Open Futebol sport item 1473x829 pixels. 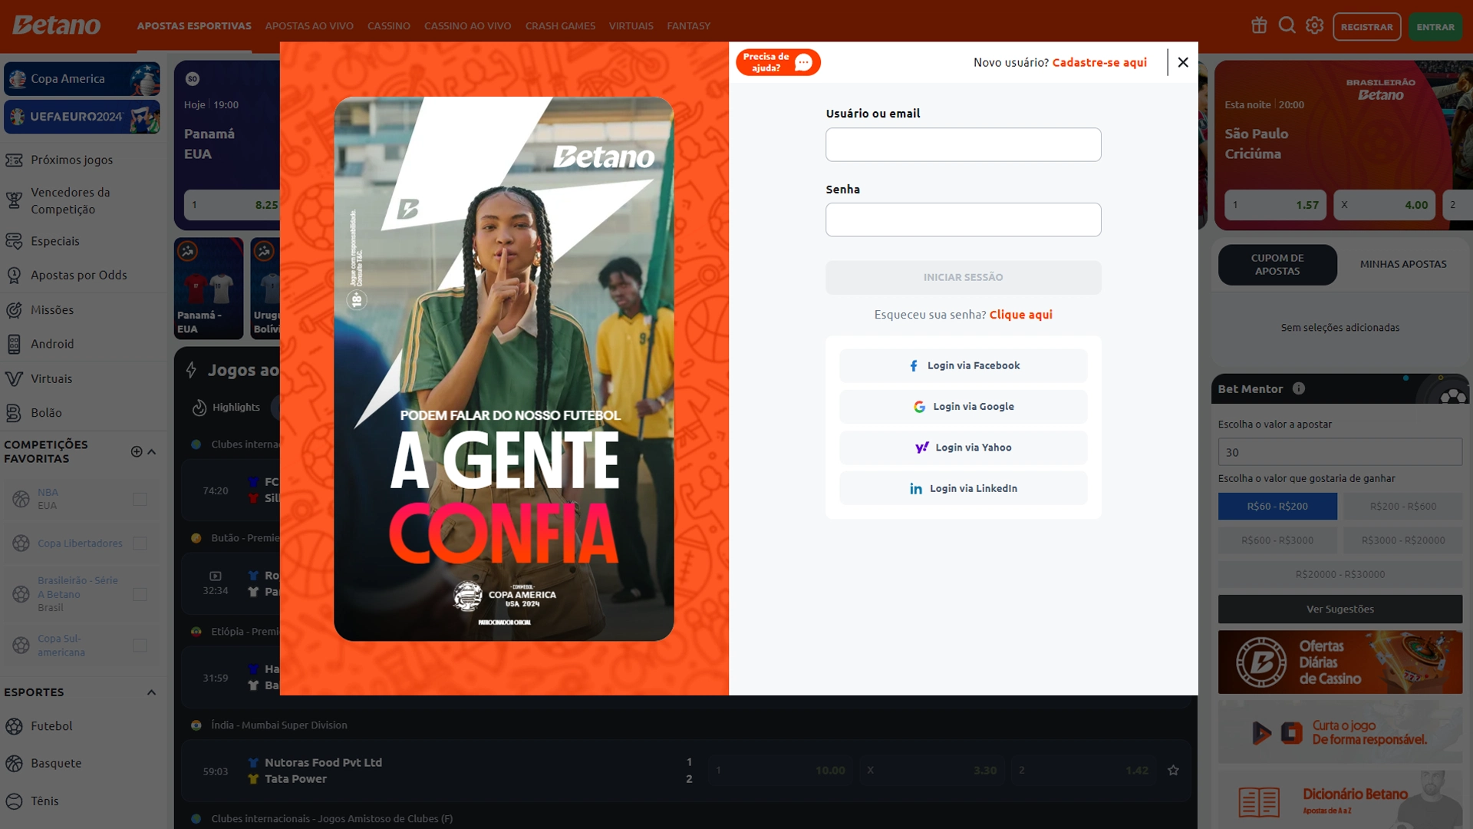click(x=83, y=725)
